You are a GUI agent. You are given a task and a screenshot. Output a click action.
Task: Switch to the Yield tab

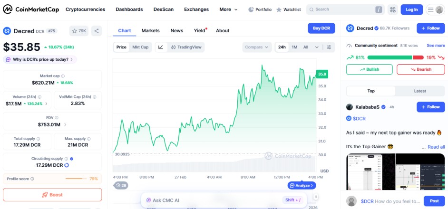(200, 30)
